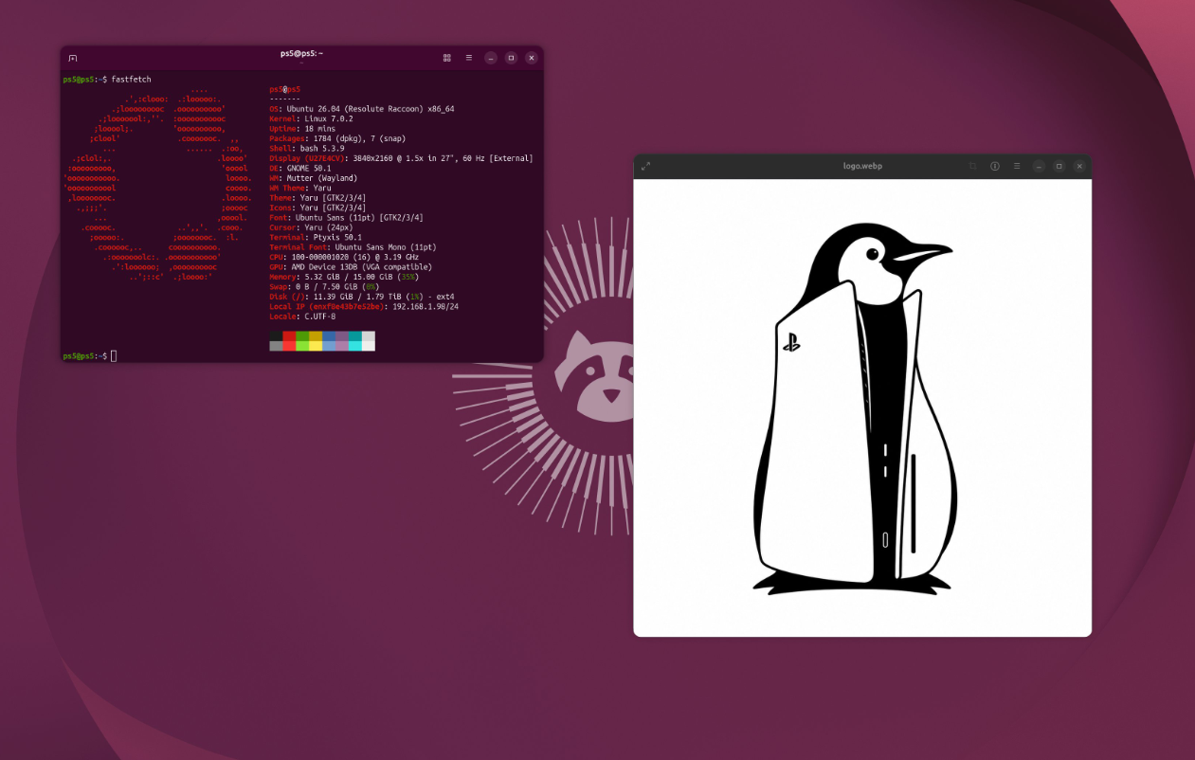Show the terminal tab overview grid
1195x760 pixels.
447,58
